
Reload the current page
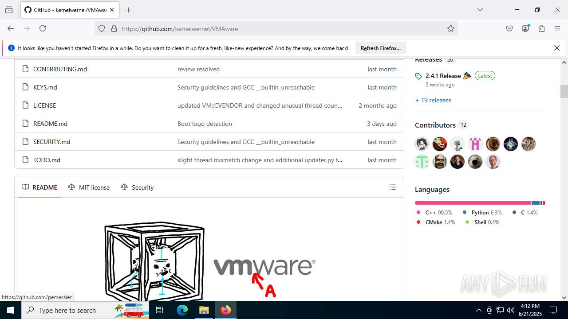[43, 28]
